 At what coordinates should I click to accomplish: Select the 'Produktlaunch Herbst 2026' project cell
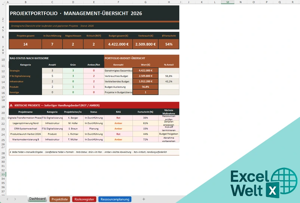[x=25, y=134]
